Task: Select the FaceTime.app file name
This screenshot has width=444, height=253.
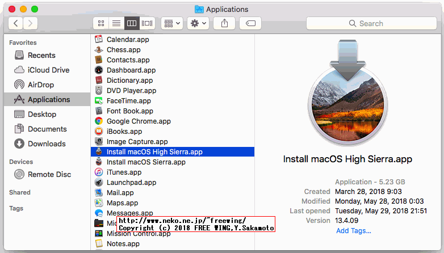Action: click(129, 101)
